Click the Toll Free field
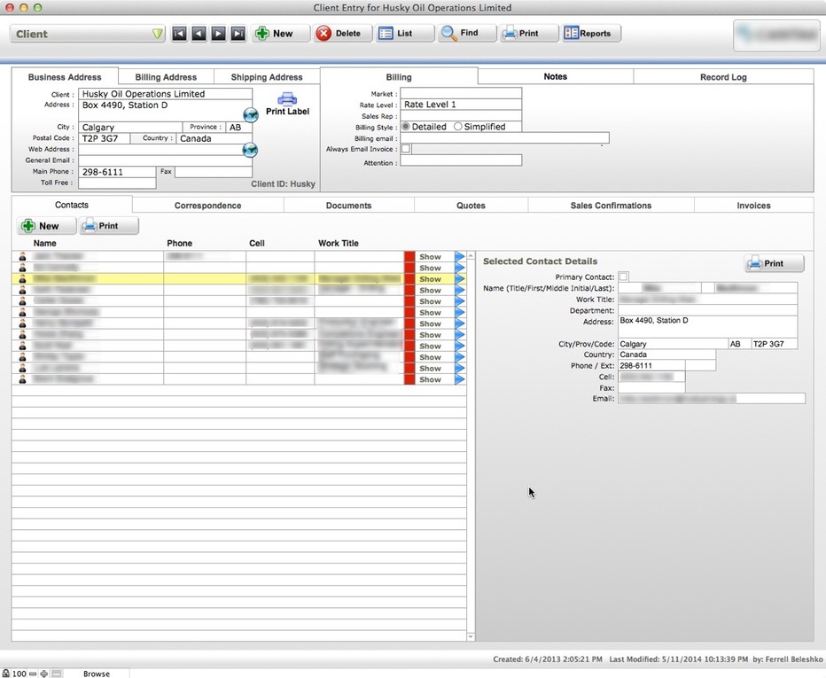The width and height of the screenshot is (826, 678). [x=117, y=183]
